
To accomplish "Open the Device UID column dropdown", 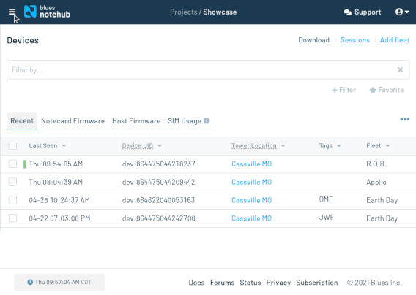I will [x=160, y=146].
